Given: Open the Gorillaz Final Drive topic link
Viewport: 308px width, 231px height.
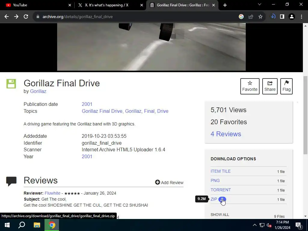Looking at the screenshot, I should 102,111.
